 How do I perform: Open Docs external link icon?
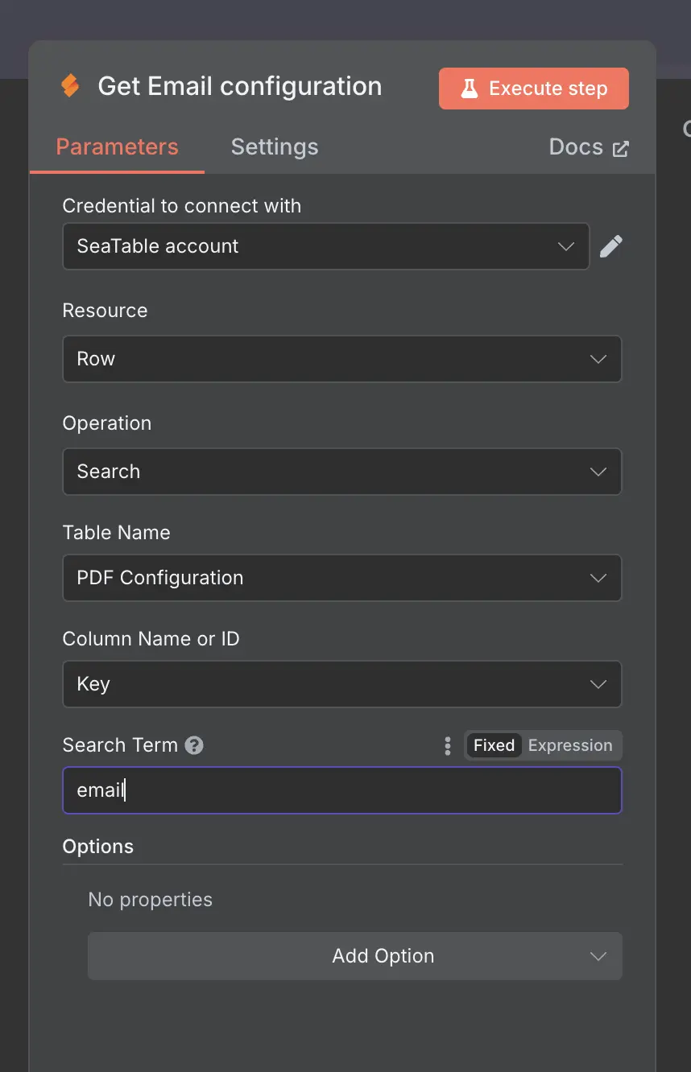coord(620,148)
